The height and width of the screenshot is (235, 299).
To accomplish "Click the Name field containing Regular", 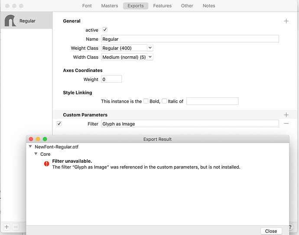I will coord(190,39).
